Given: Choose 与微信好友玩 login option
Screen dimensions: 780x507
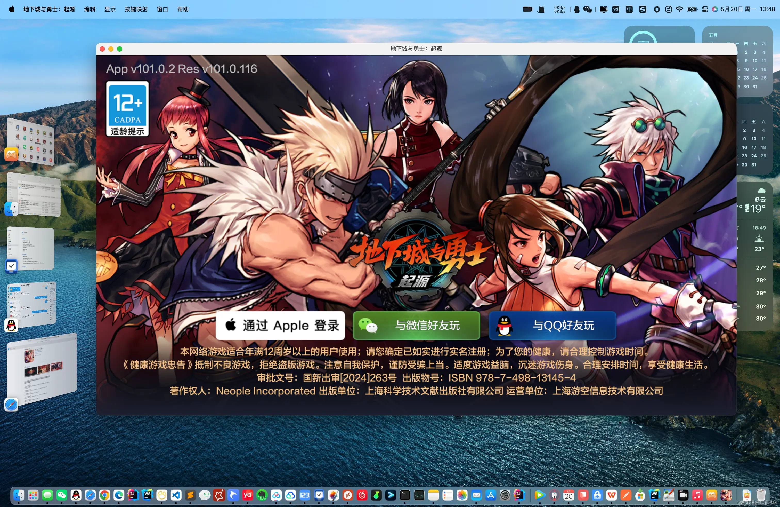Looking at the screenshot, I should click(x=416, y=325).
